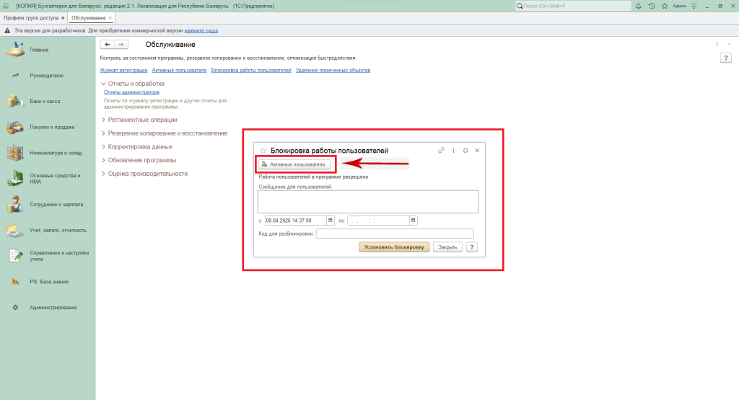The height and width of the screenshot is (400, 739).
Task: Open favorites star in title bar
Action: (x=663, y=6)
